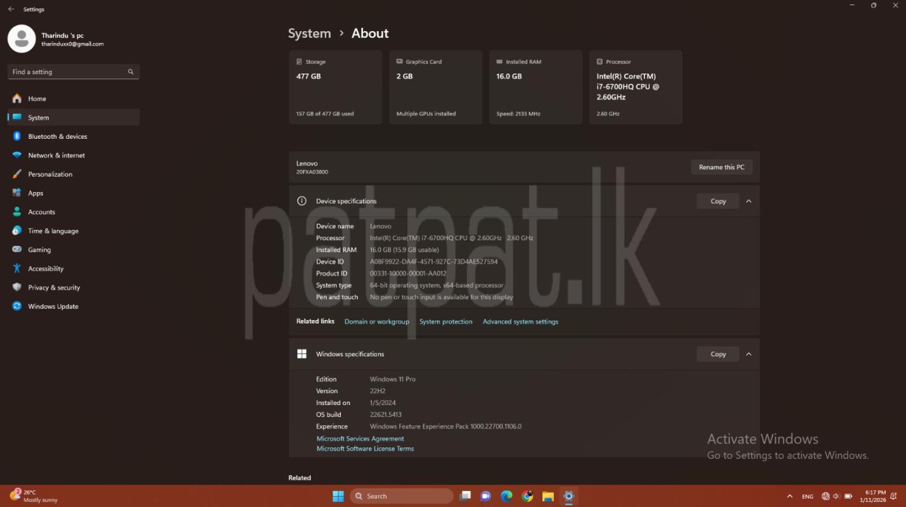The image size is (906, 507).
Task: Open Windows Update section
Action: [x=53, y=306]
